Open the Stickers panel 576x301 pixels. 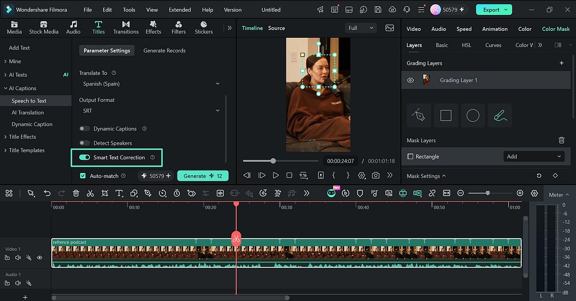click(204, 28)
